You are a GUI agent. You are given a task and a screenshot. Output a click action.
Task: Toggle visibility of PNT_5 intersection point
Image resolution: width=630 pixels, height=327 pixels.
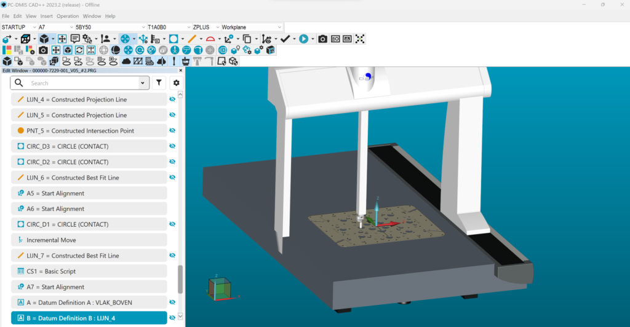coord(172,130)
